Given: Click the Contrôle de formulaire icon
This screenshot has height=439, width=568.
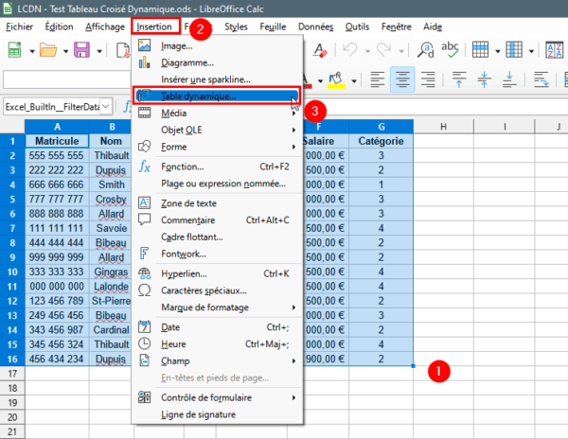Looking at the screenshot, I should coord(145,397).
